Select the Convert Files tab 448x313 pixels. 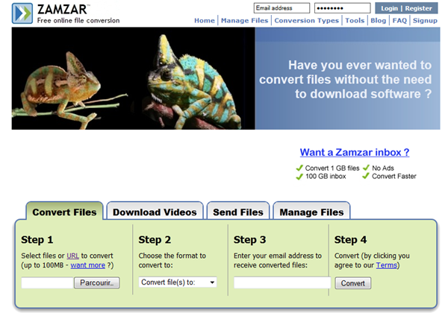tap(64, 212)
